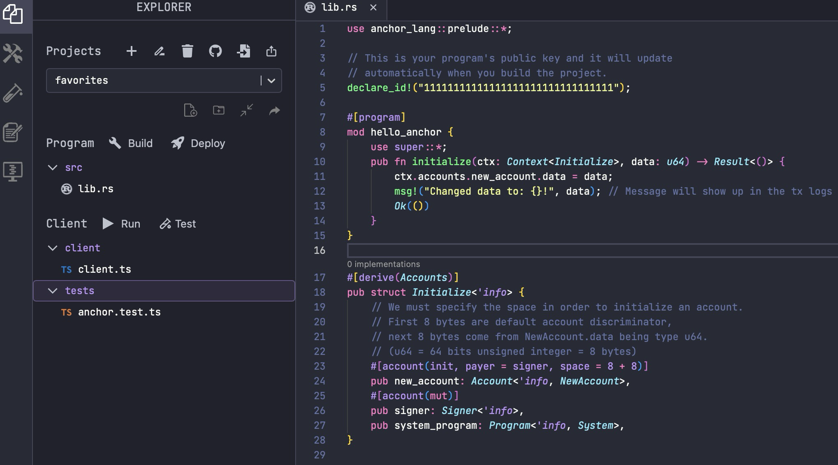The width and height of the screenshot is (838, 465).
Task: Delete project with the trash icon
Action: point(188,51)
